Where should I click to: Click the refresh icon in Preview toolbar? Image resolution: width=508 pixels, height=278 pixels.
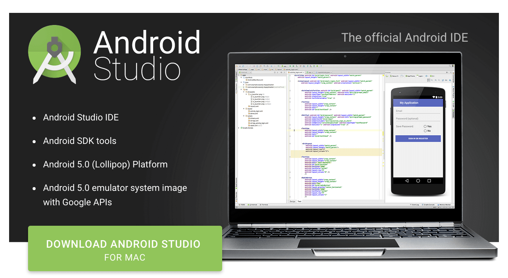click(443, 80)
